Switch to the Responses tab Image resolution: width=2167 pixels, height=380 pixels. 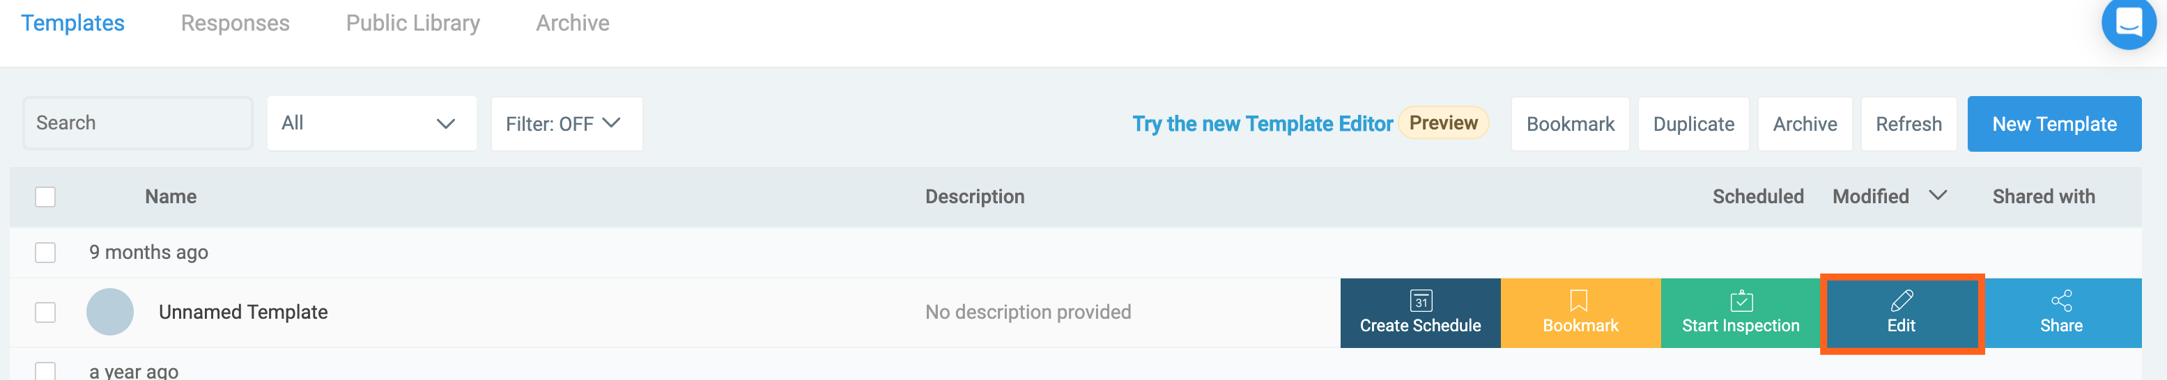coord(235,24)
